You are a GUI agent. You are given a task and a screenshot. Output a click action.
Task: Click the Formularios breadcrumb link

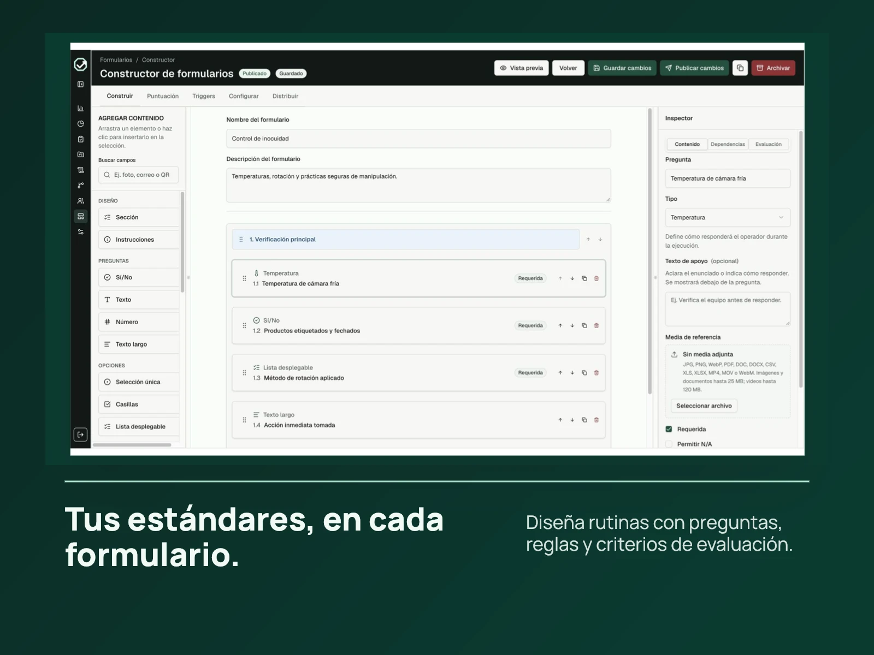(x=116, y=60)
